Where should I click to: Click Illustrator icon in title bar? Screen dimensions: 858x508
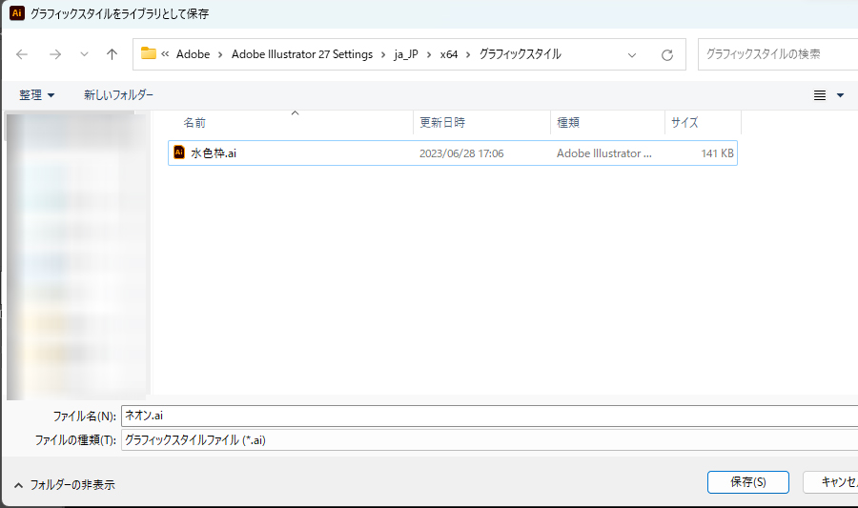[x=17, y=13]
